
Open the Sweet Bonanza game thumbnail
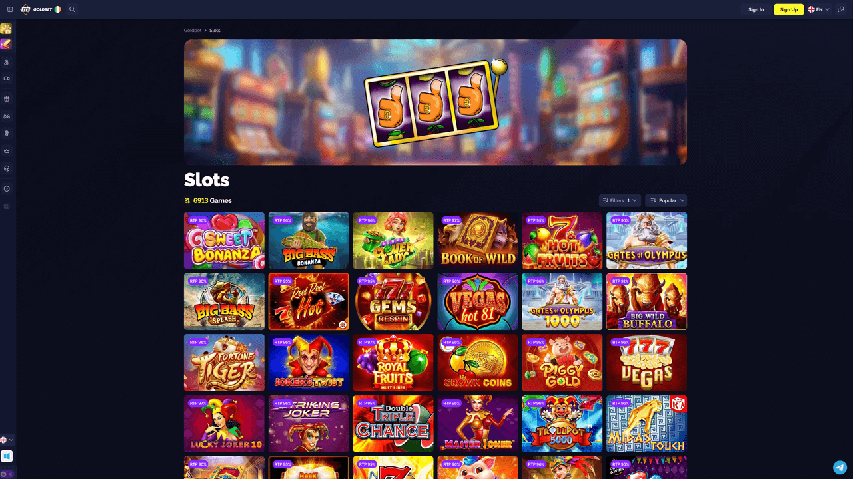point(224,241)
